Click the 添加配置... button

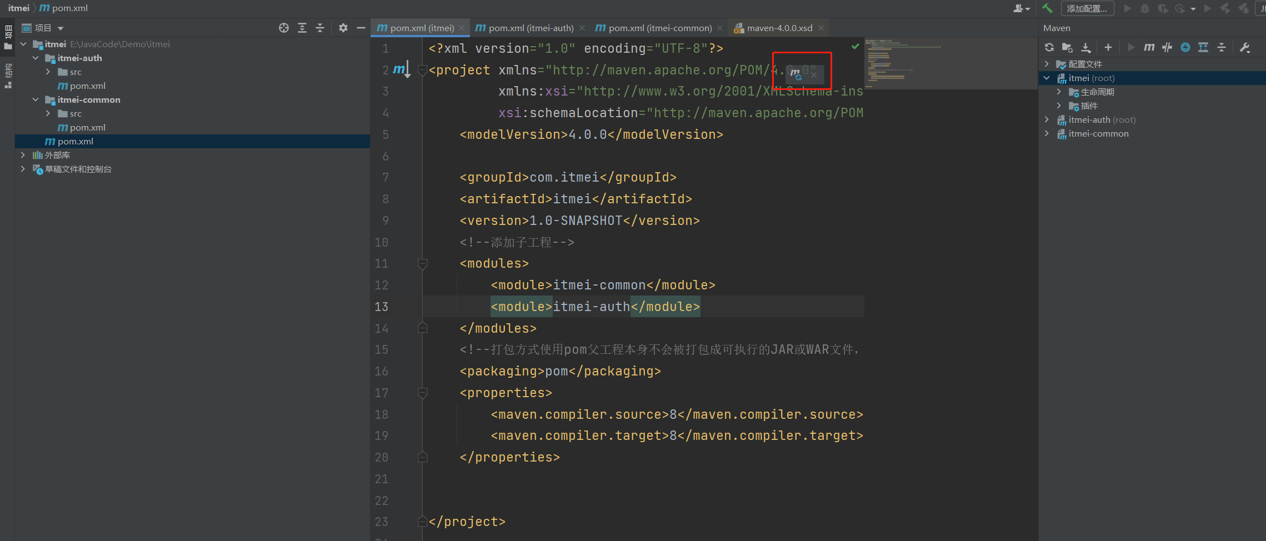pos(1087,8)
